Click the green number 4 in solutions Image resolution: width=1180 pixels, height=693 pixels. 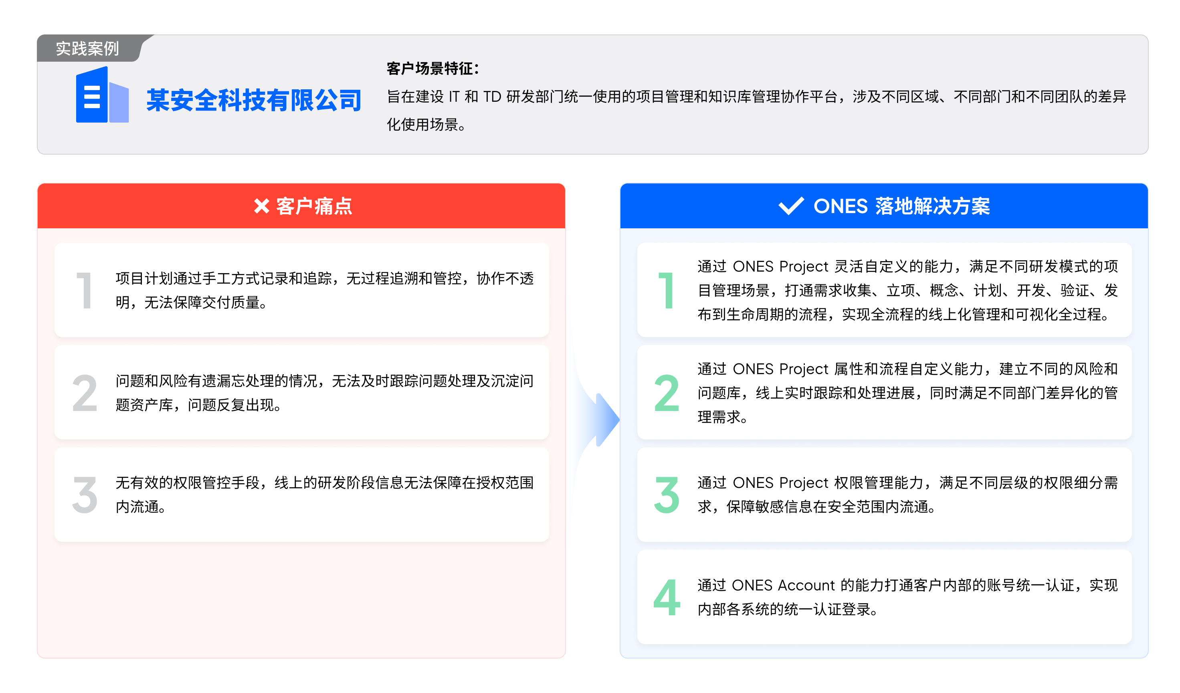click(667, 597)
